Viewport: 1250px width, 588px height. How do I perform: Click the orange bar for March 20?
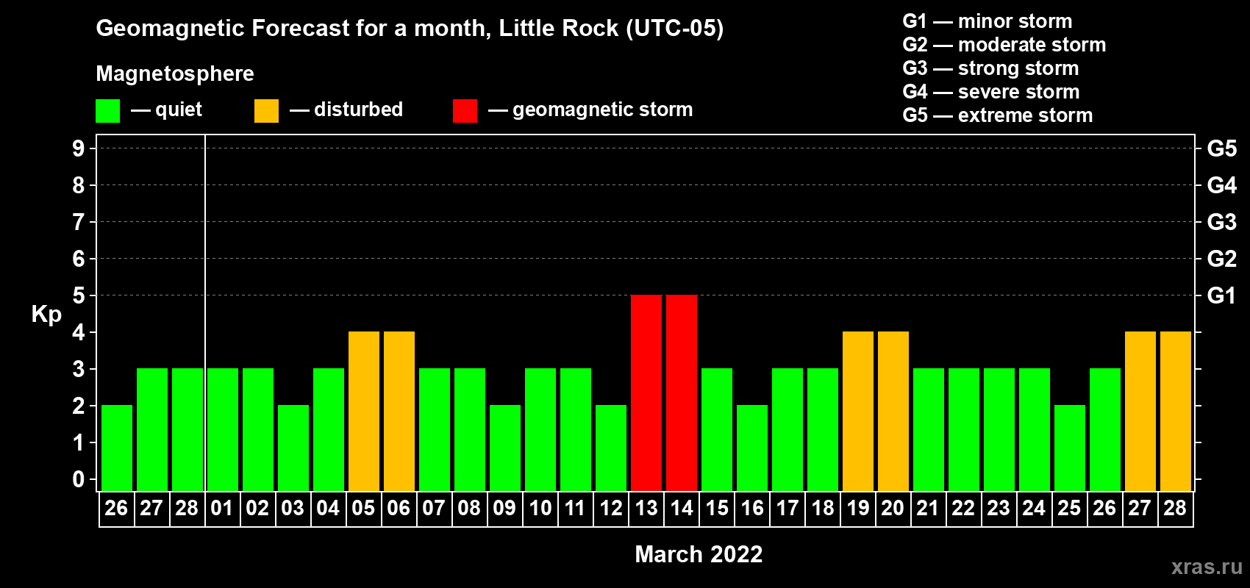893,411
